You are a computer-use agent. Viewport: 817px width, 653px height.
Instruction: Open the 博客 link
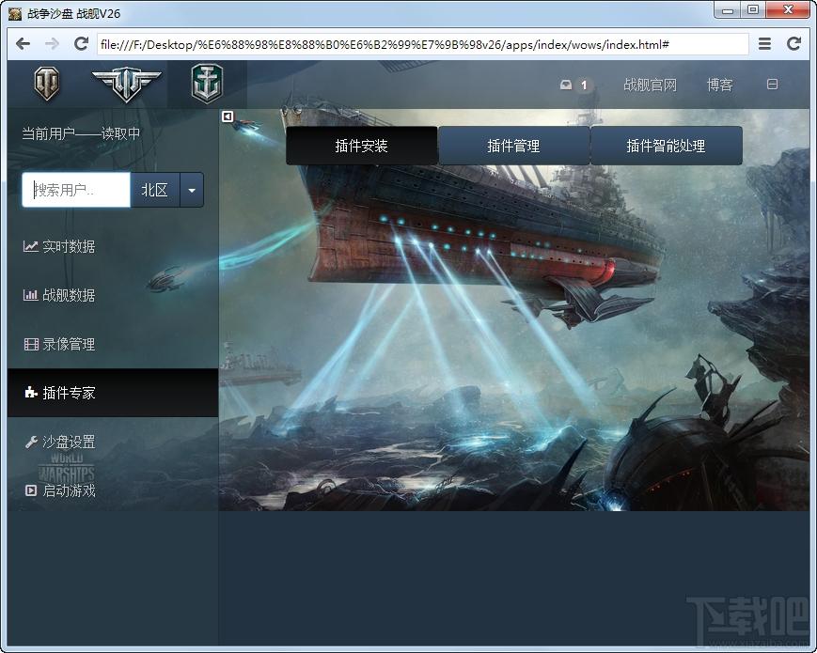(x=719, y=85)
